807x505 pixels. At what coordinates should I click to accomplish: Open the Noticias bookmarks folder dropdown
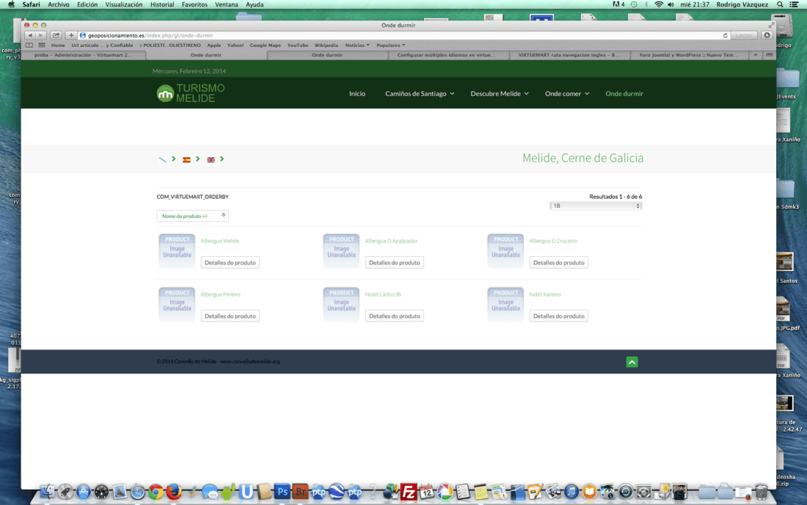(357, 46)
